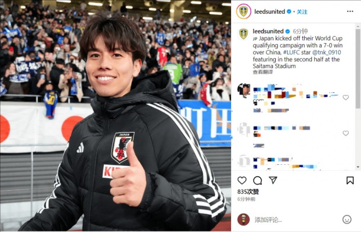Open the leedsunited username in the header
This screenshot has width=361, height=232.
click(x=270, y=12)
